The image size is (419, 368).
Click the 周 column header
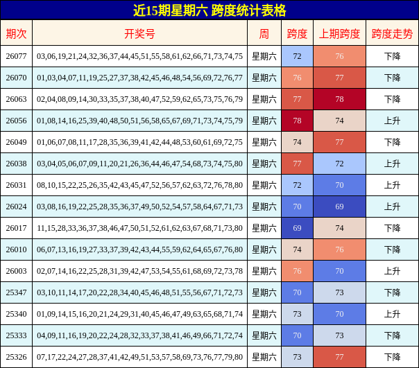(264, 34)
